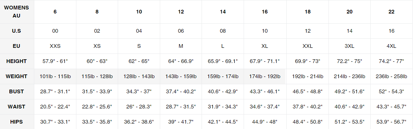413x129 pixels.
Task: Click the EU row label
Action: point(17,46)
